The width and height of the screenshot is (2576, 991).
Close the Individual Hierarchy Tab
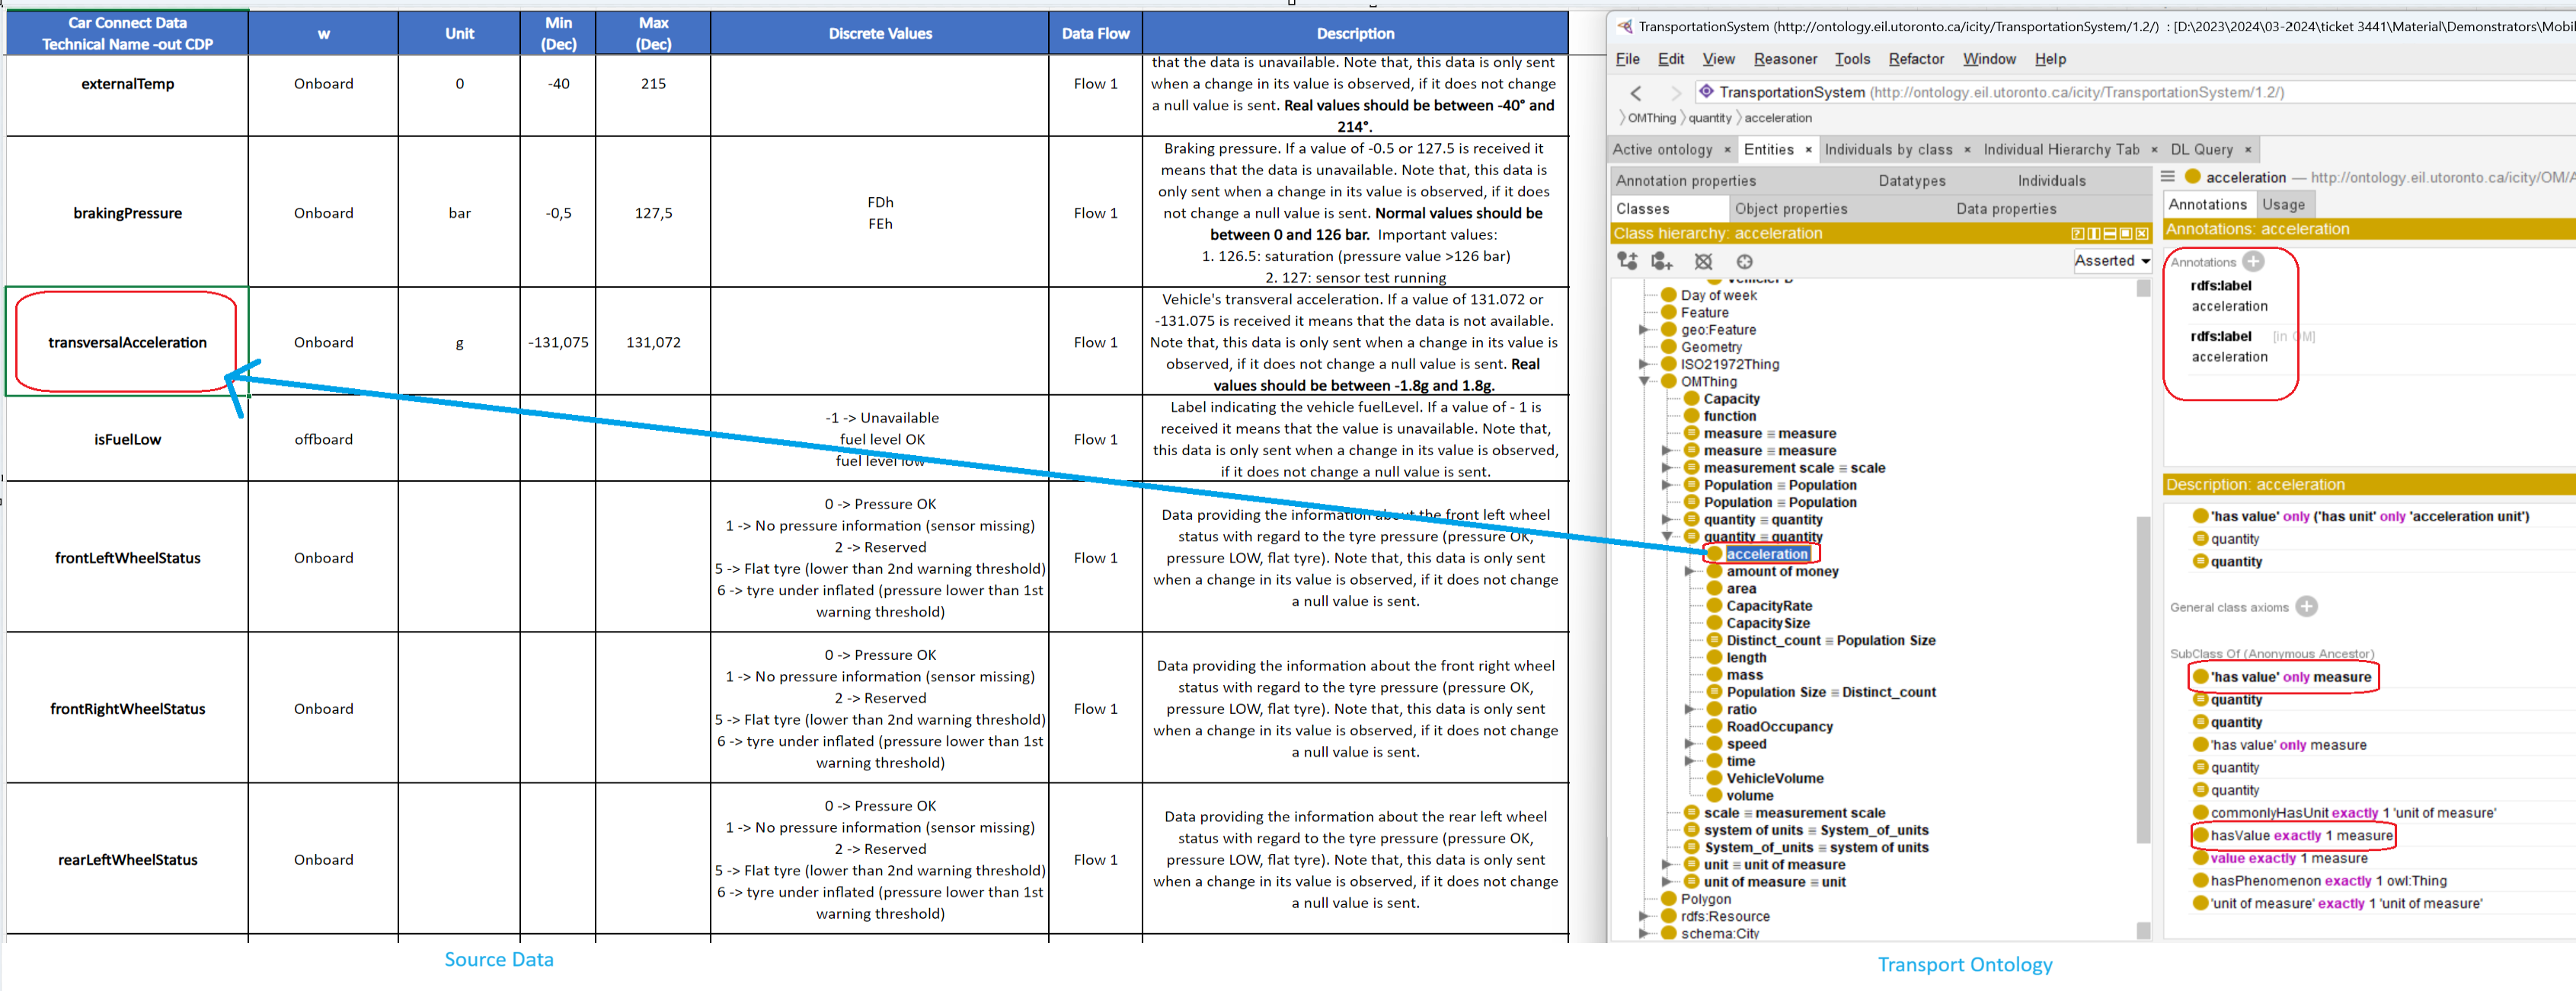click(x=2154, y=150)
